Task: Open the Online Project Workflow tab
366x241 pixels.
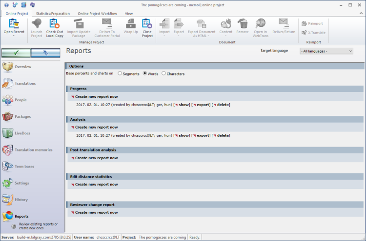Action: [98, 14]
